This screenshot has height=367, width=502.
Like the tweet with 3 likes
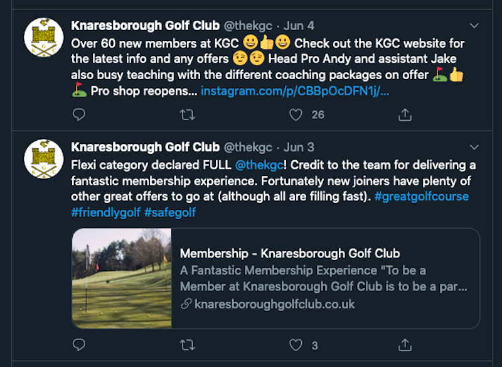point(296,345)
